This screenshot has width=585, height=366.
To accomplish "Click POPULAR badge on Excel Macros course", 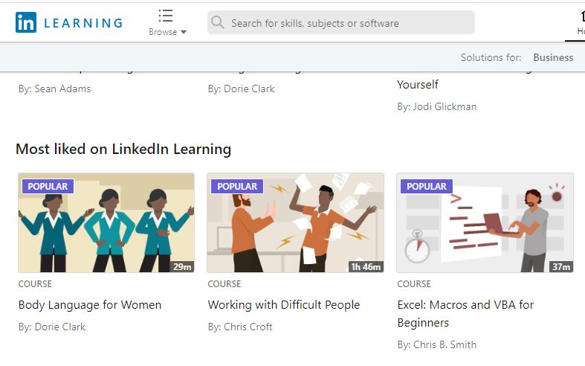I will tap(427, 187).
